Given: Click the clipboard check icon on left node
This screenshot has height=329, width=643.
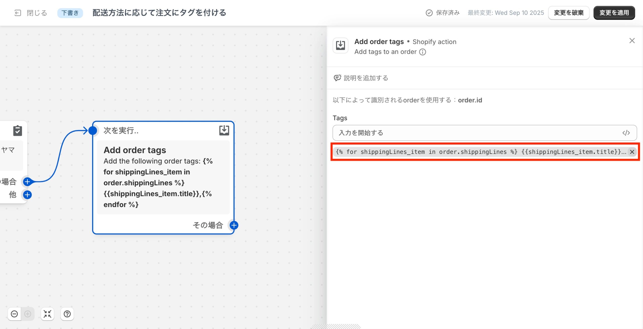Looking at the screenshot, I should 18,131.
